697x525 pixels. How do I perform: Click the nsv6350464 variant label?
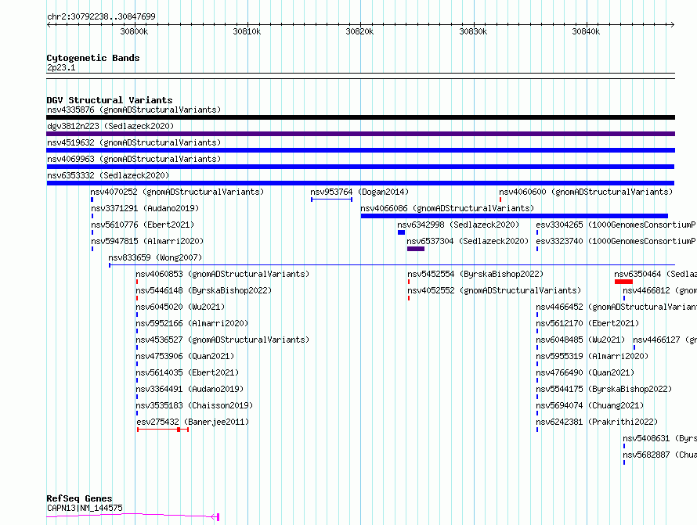coord(655,274)
